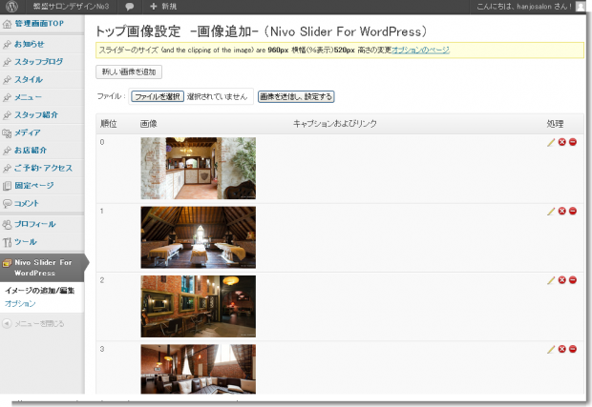The width and height of the screenshot is (592, 407).
Task: Select スタッフブログ in the sidebar menu
Action: point(41,62)
